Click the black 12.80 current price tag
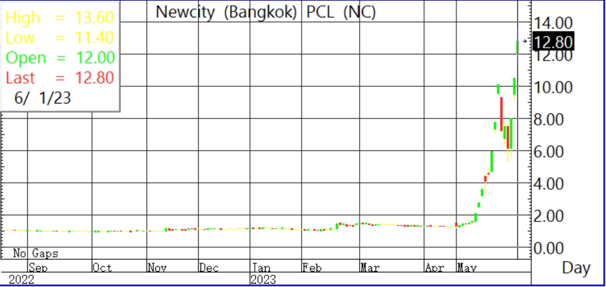 pos(553,41)
